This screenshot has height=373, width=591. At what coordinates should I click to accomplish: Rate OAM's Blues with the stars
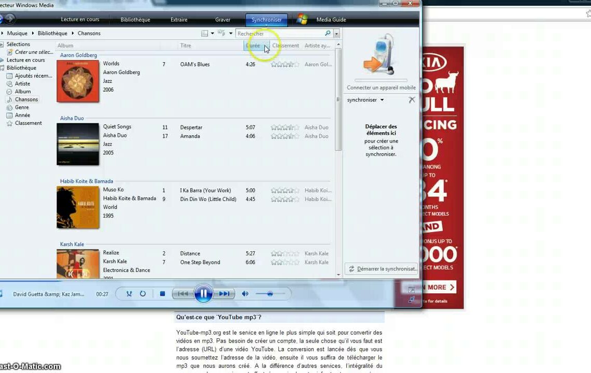[285, 65]
